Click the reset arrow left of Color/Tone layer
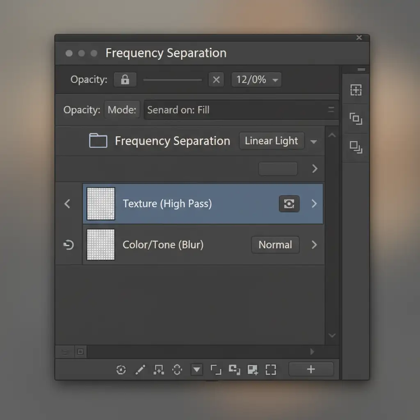The image size is (420, 420). click(x=68, y=245)
